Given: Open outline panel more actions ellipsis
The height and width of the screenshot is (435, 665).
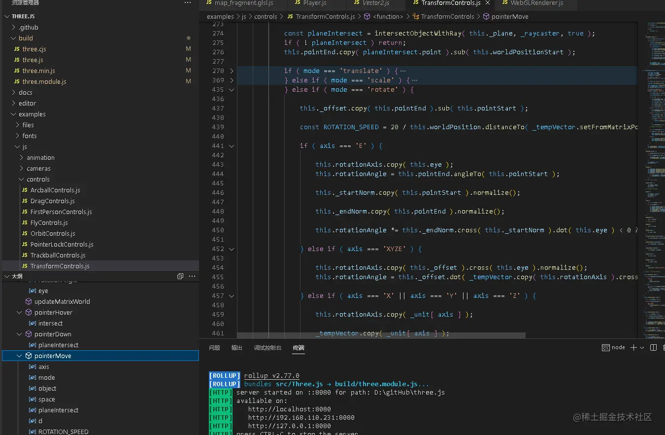Looking at the screenshot, I should (192, 277).
